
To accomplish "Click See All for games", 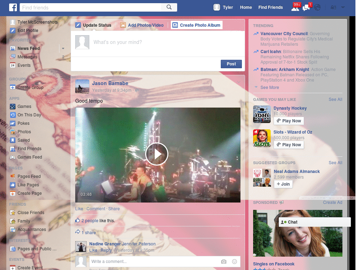I will click(x=335, y=99).
